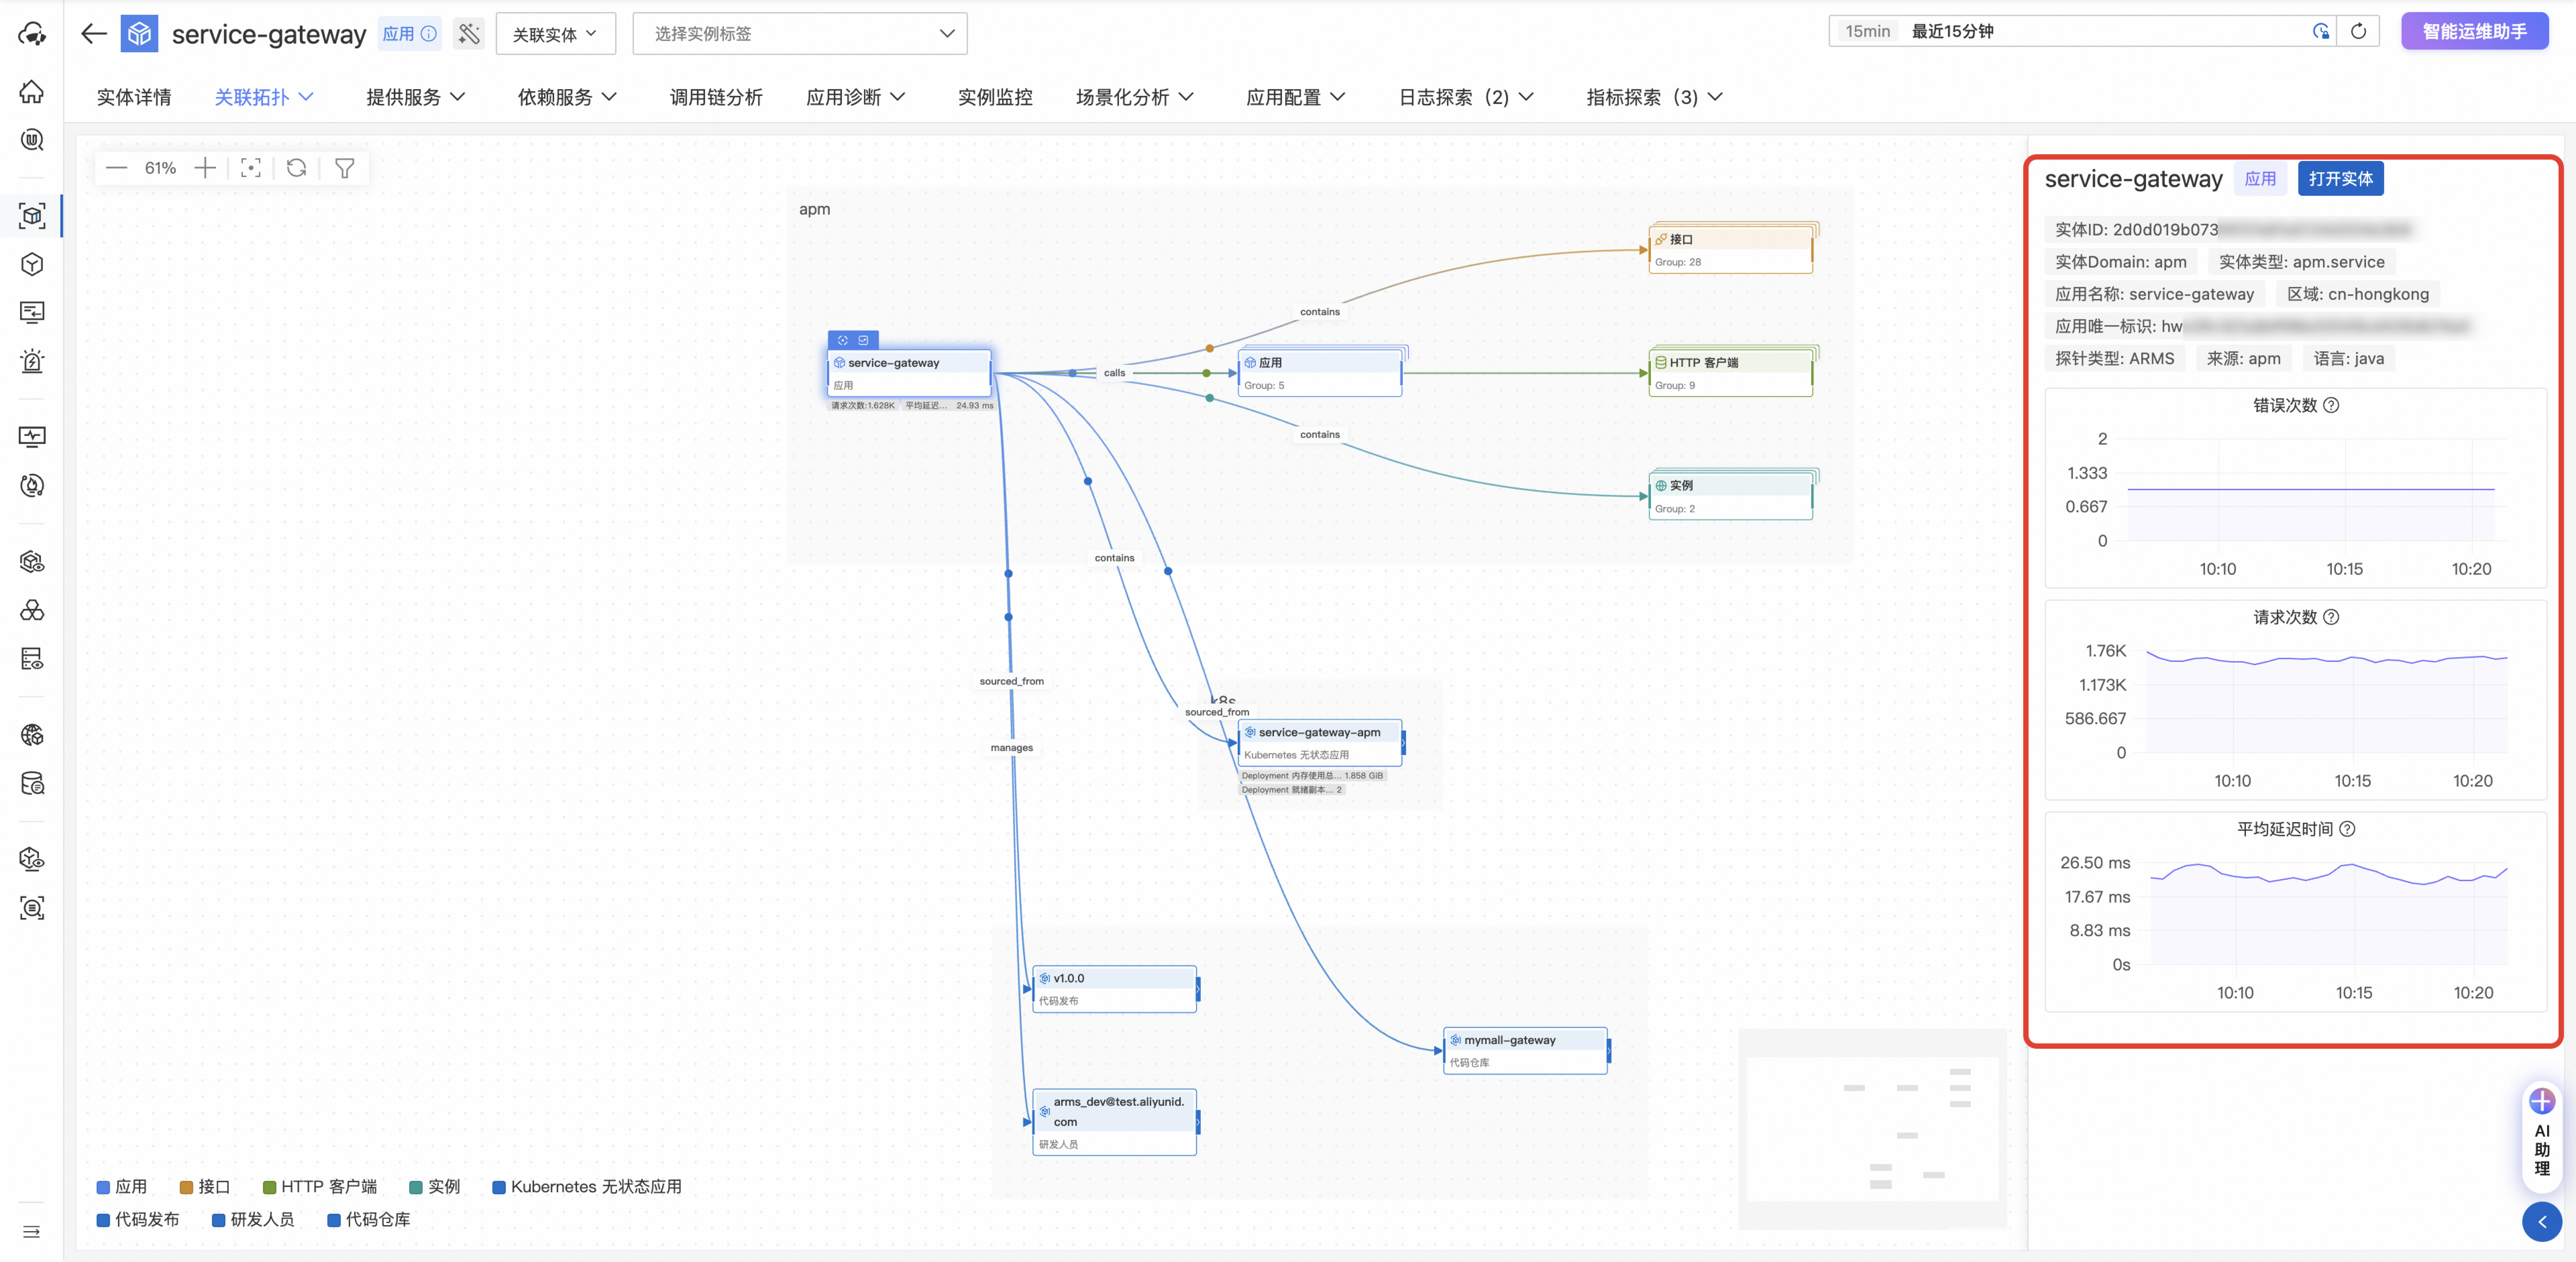Switch to the 调用链分析 tab

click(x=716, y=97)
